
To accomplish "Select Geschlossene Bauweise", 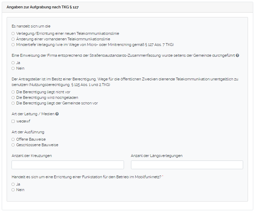I will 13,145.
